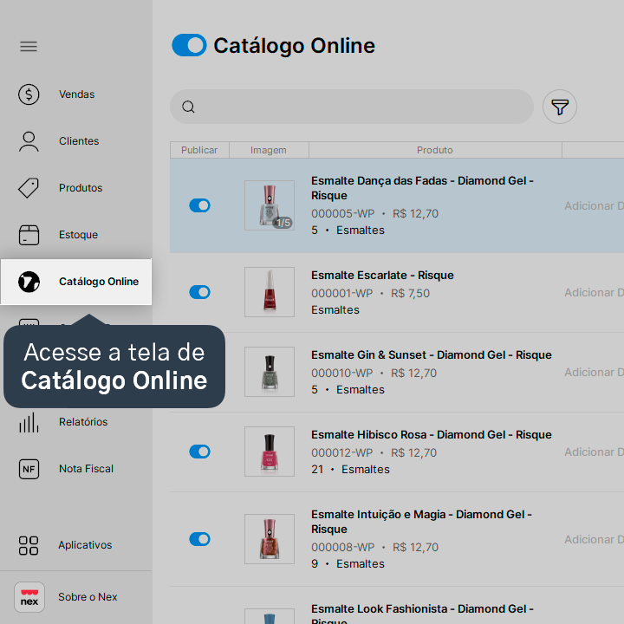Click the Imagem column header

pyautogui.click(x=269, y=150)
